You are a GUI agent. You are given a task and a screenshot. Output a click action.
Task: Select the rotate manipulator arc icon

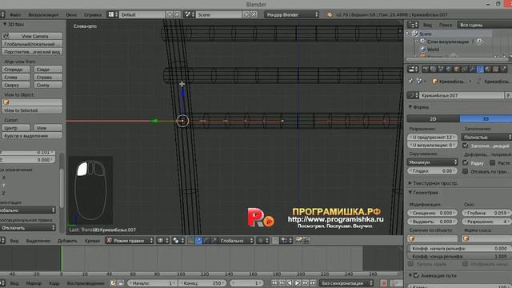coord(206,241)
